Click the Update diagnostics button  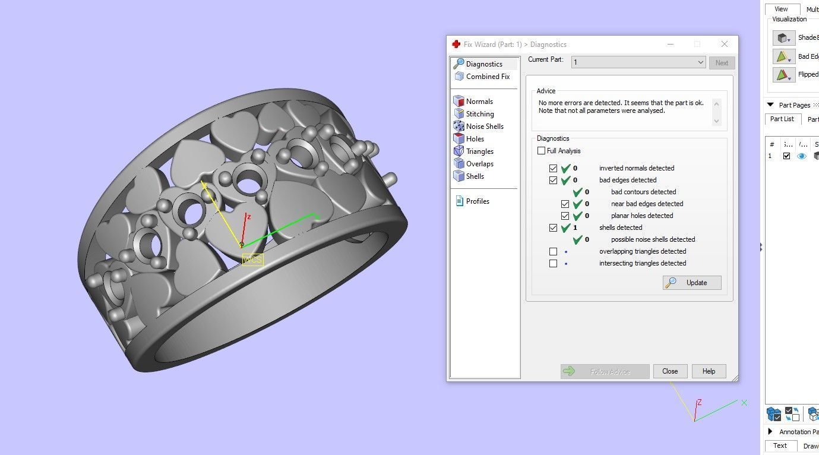pos(692,283)
